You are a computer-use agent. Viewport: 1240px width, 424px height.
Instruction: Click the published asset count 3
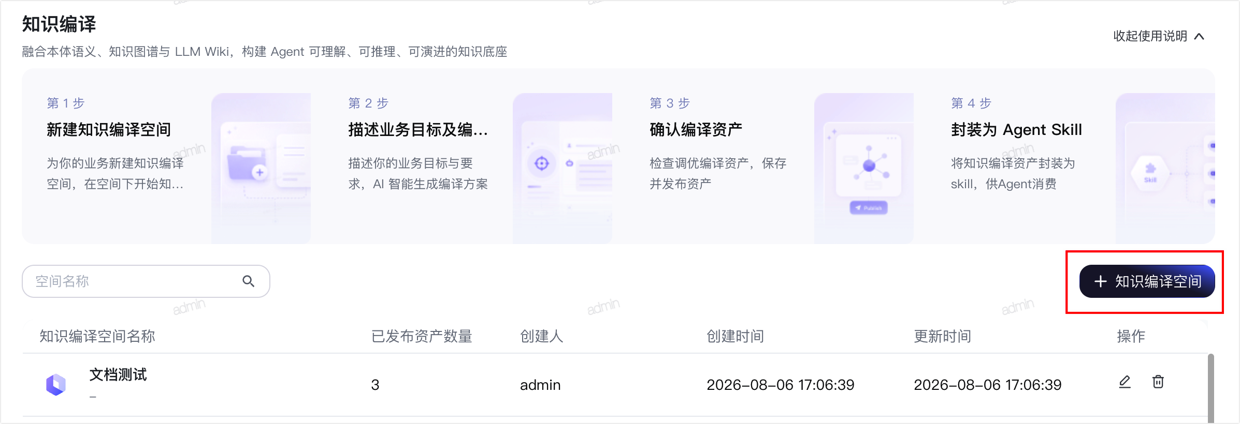coord(375,385)
